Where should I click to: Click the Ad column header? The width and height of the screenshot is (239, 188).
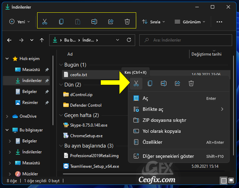70,54
